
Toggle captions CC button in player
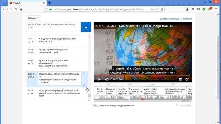pyautogui.click(x=181, y=79)
